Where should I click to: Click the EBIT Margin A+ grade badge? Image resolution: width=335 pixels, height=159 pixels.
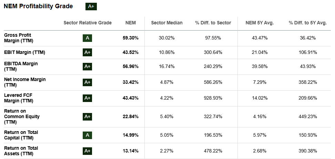coord(88,52)
